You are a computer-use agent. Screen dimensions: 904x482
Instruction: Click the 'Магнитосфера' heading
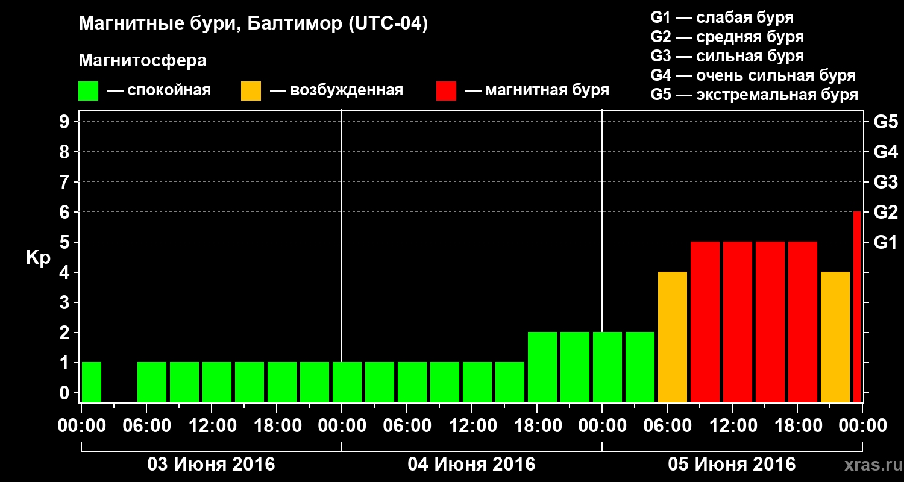tap(143, 61)
